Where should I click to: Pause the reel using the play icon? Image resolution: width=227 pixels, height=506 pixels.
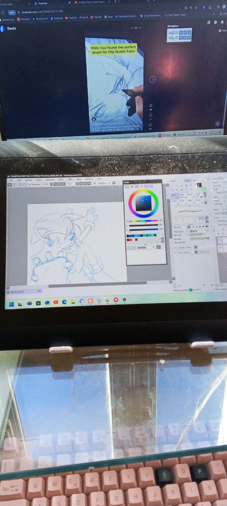pos(132,28)
